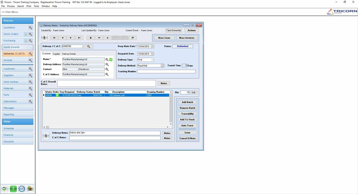
Task: Click horizontal scrollbar of batch grid
Action: point(106,127)
